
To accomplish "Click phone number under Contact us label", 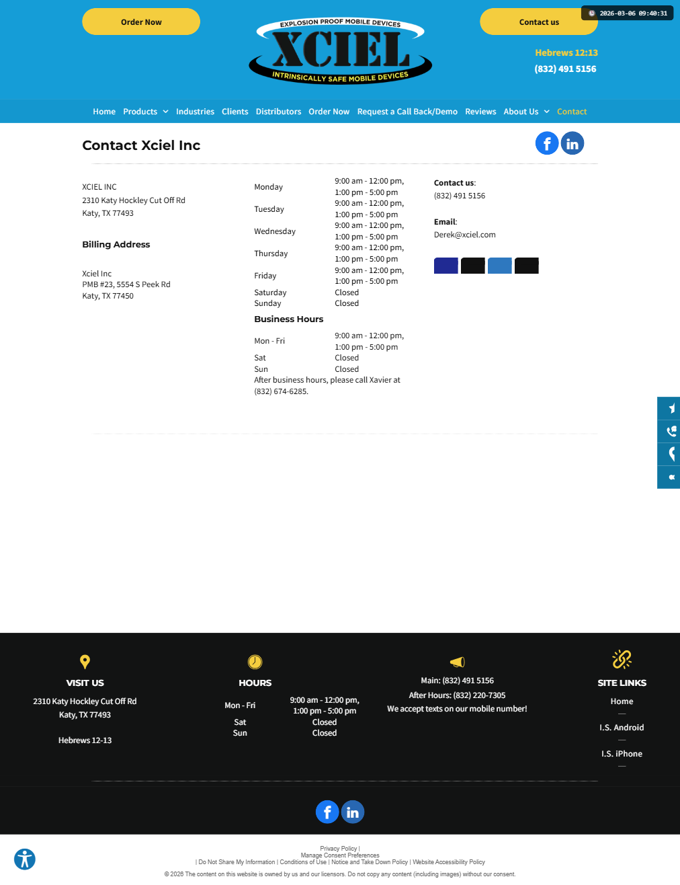I will (460, 196).
